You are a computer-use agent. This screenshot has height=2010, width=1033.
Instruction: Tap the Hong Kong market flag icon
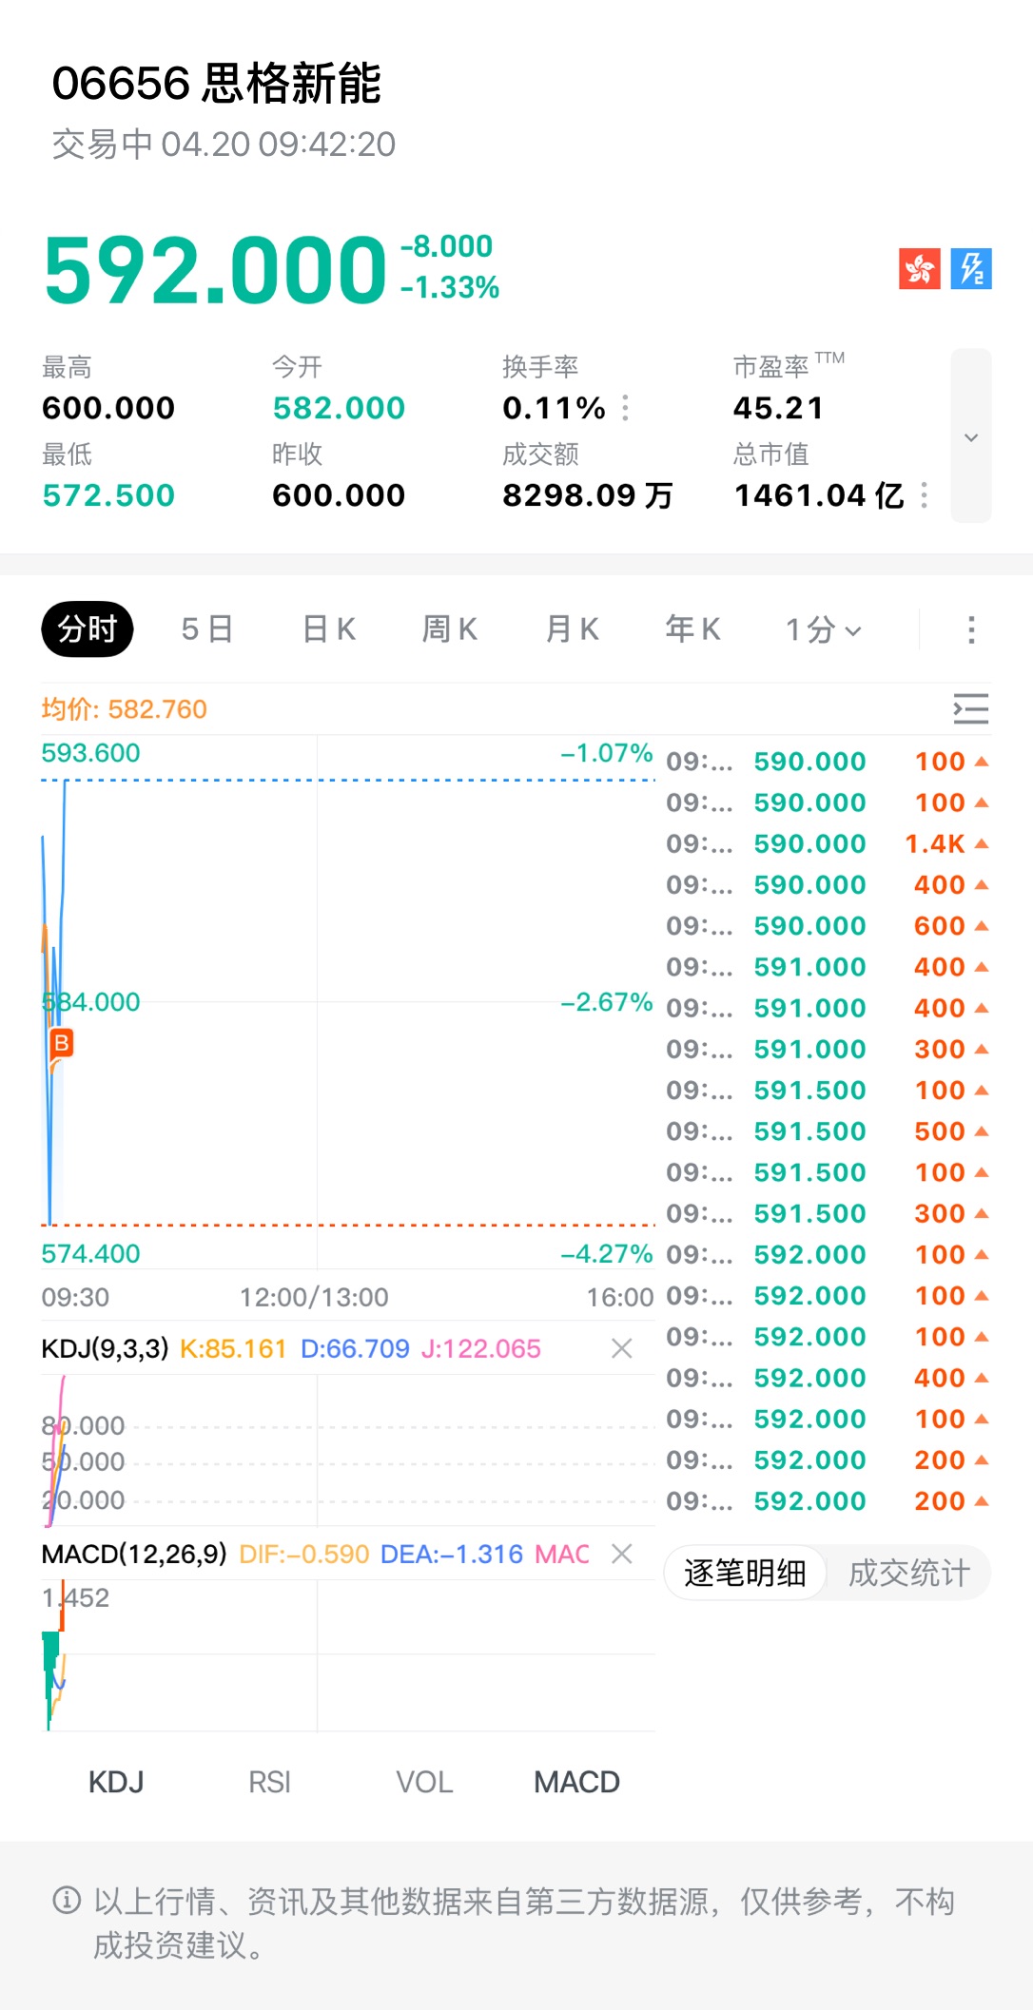[x=919, y=269]
